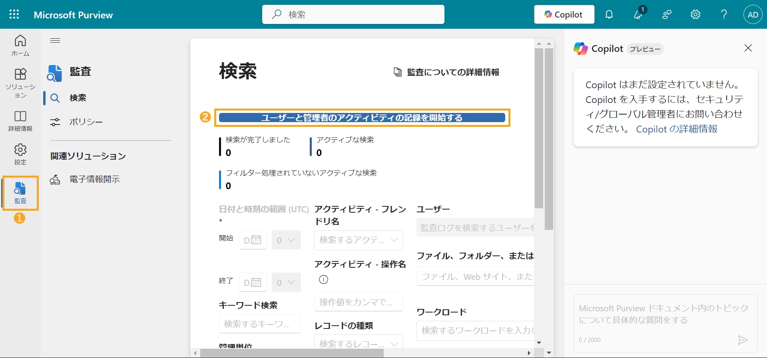Expand the 開始 time dropdown

286,240
